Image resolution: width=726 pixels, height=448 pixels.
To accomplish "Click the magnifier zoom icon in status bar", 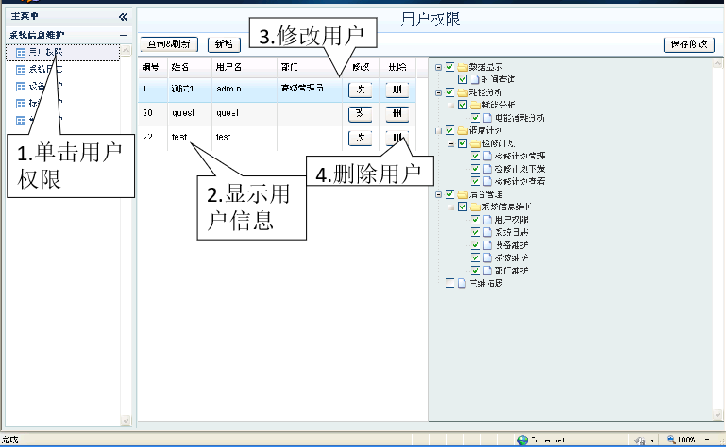I will click(x=671, y=440).
